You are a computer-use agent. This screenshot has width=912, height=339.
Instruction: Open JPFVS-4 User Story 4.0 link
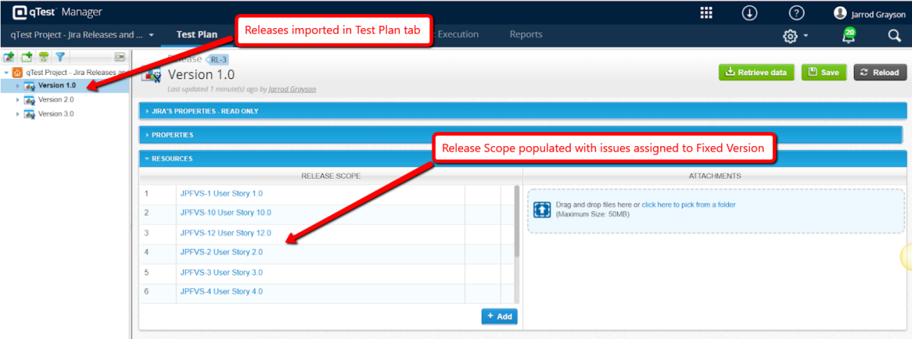pos(221,291)
